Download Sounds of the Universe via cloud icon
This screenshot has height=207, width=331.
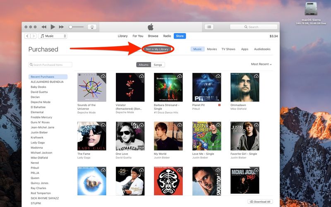(x=103, y=76)
